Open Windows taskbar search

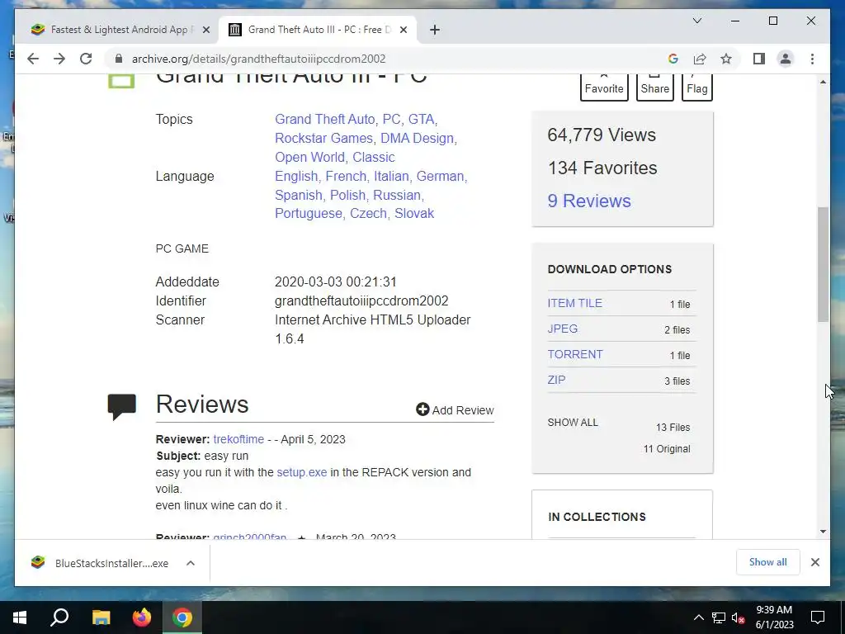(59, 617)
